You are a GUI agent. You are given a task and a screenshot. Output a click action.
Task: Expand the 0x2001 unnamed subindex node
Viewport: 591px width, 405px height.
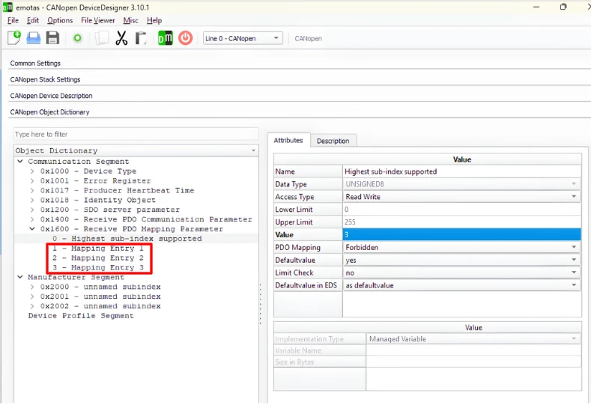point(32,296)
